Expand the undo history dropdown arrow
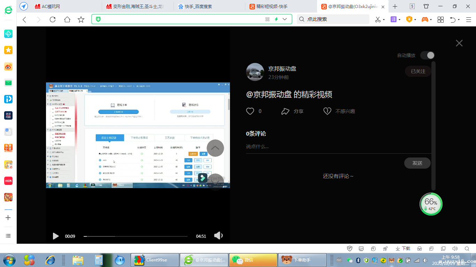 click(x=459, y=19)
